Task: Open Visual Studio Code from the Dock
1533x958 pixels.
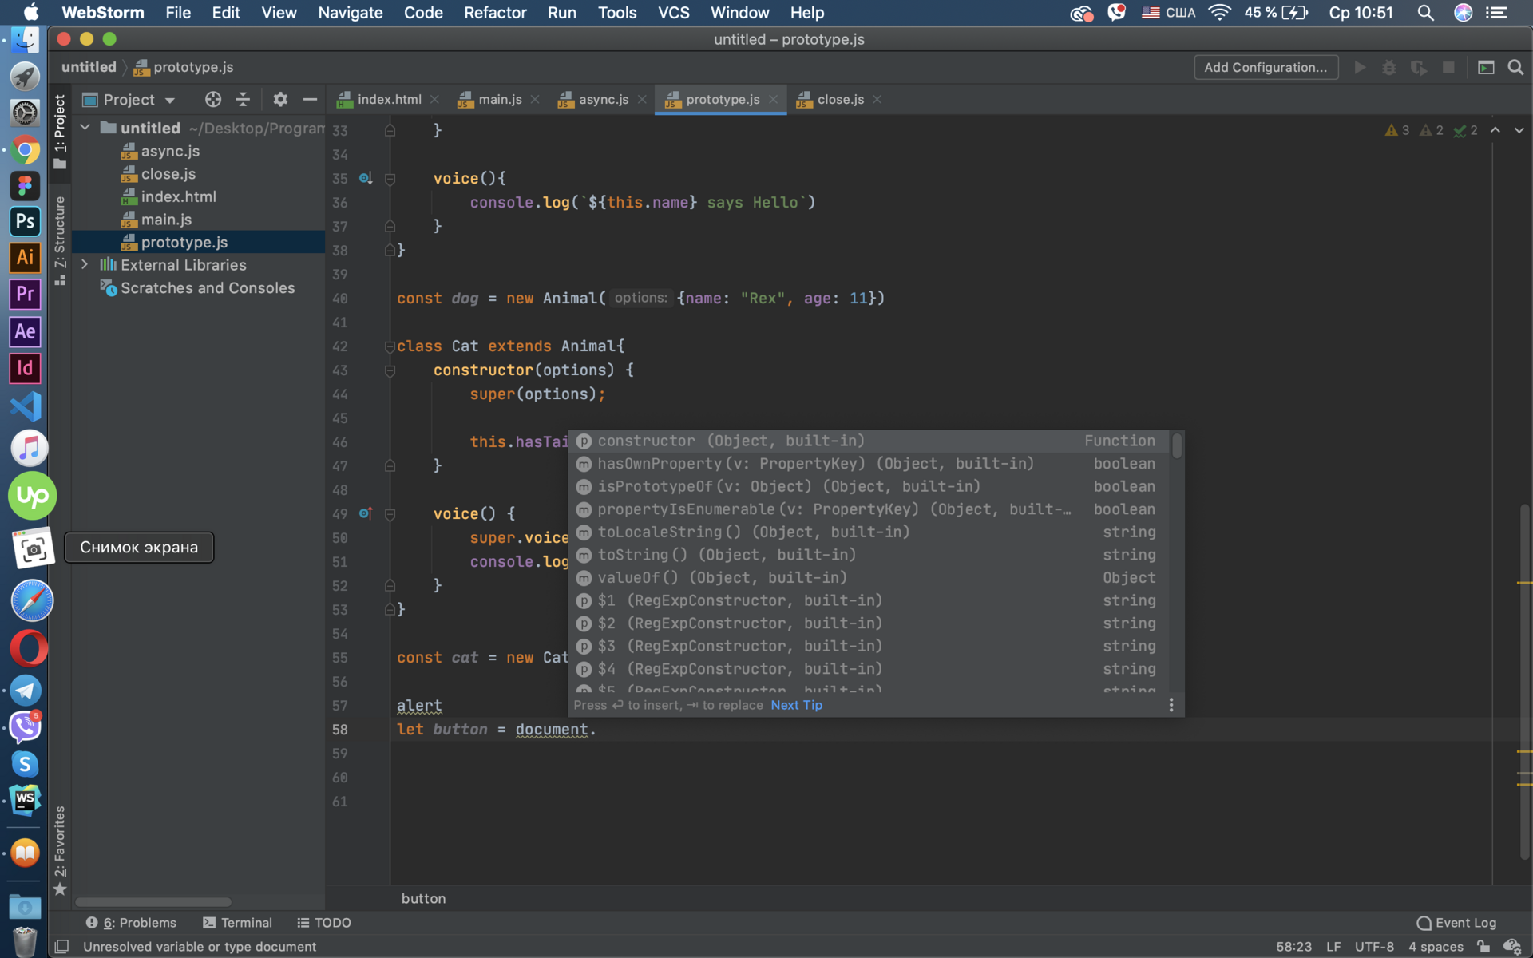Action: click(25, 406)
